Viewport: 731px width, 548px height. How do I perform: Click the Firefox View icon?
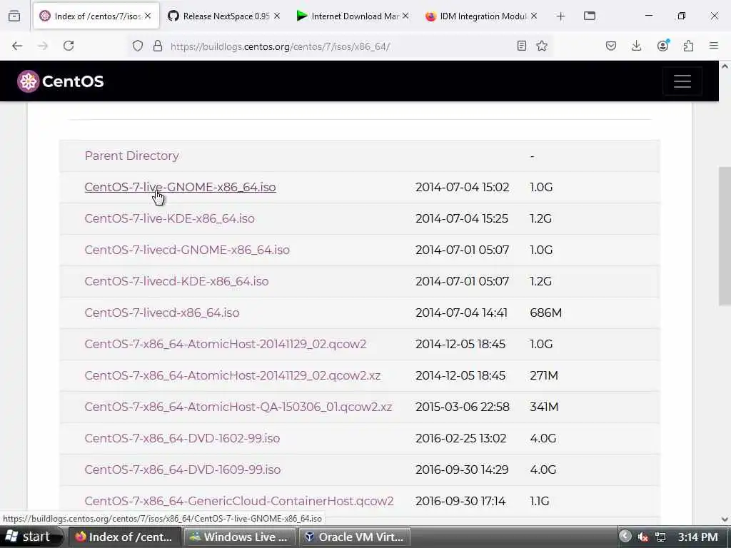[x=14, y=16]
